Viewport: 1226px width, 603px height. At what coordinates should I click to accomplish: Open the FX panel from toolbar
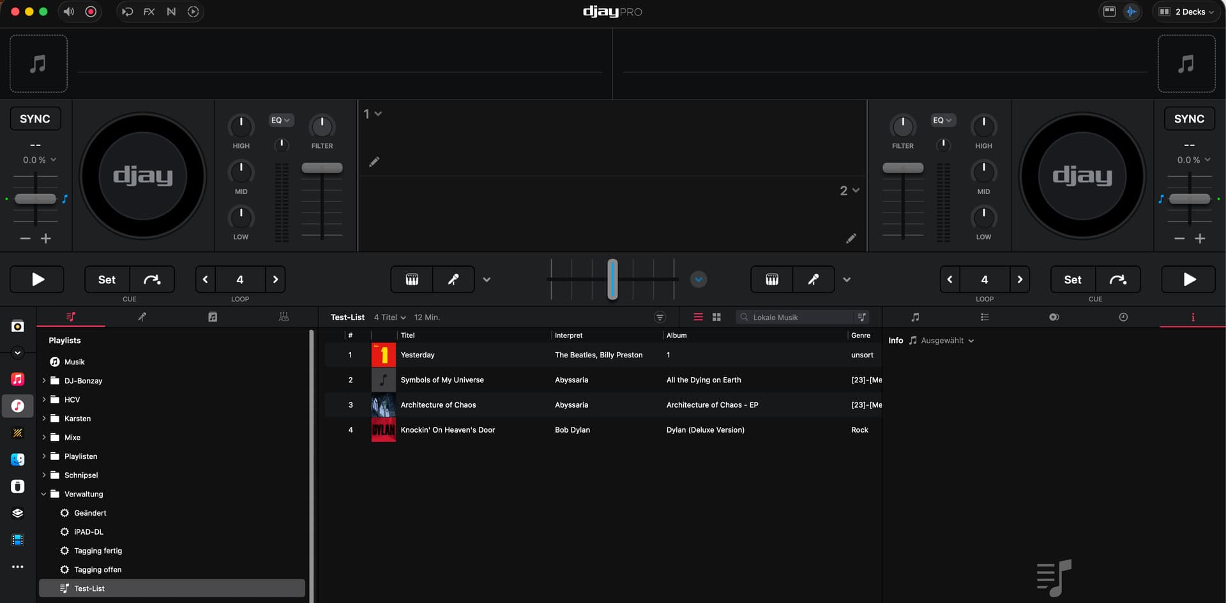(149, 11)
